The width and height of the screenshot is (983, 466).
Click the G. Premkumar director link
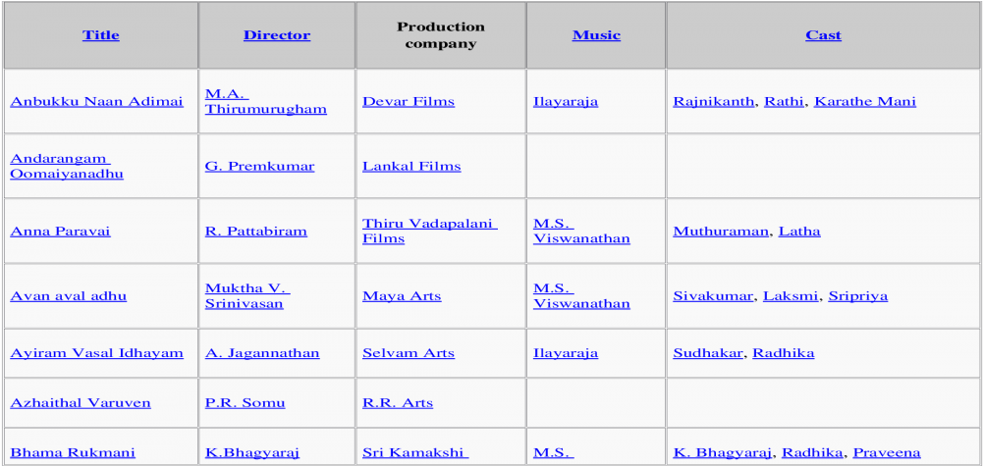point(259,167)
